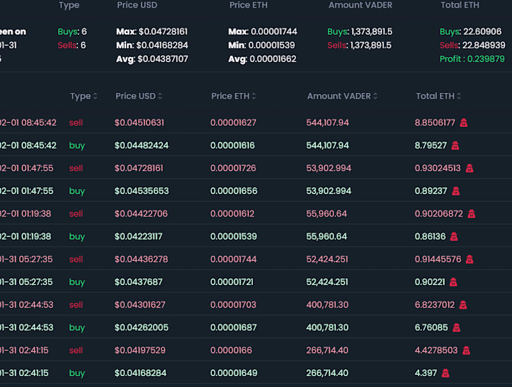Click bot icon beside 0.90206872

click(471, 214)
